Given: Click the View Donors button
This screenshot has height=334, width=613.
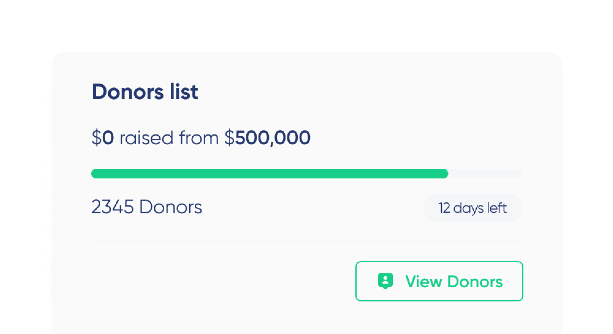Looking at the screenshot, I should [439, 281].
